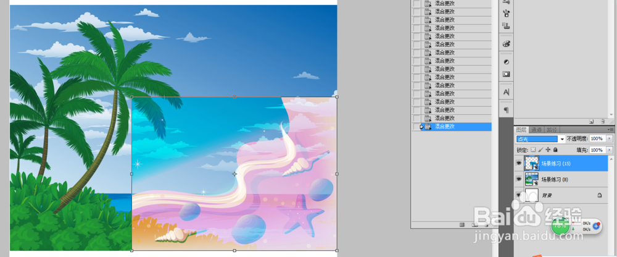This screenshot has height=257, width=617.
Task: Hide the 场景练习 (15) layer
Action: pyautogui.click(x=519, y=163)
